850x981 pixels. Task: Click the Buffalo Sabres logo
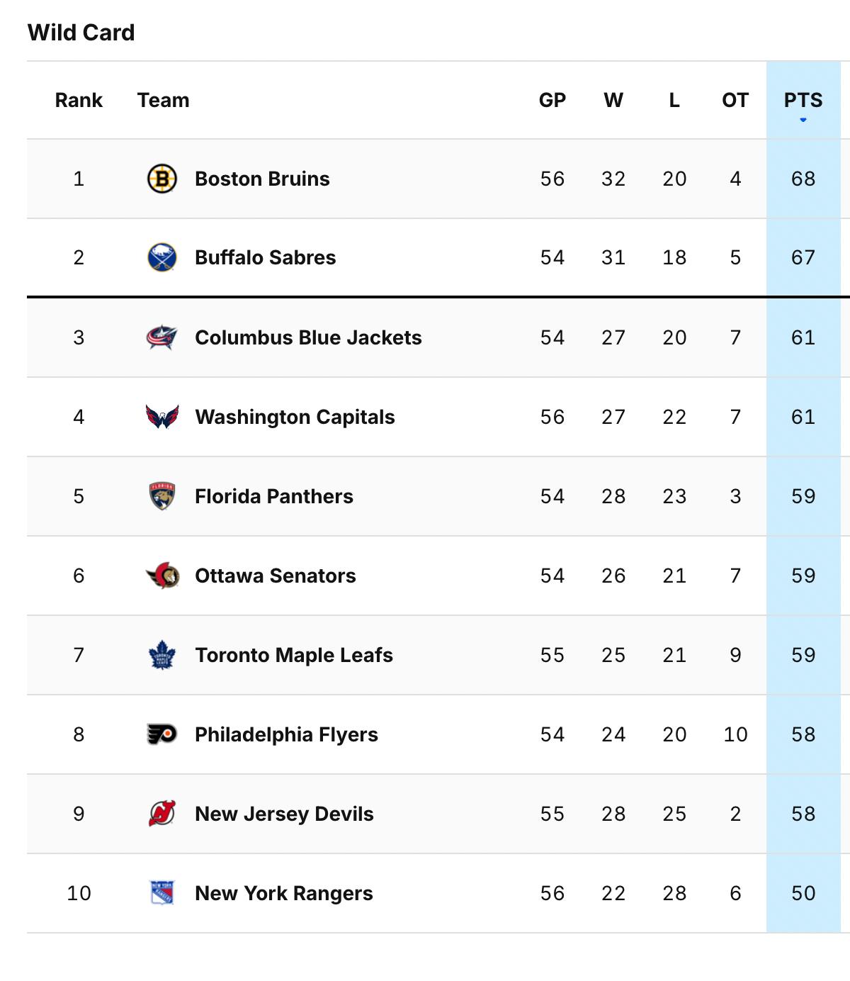(162, 257)
